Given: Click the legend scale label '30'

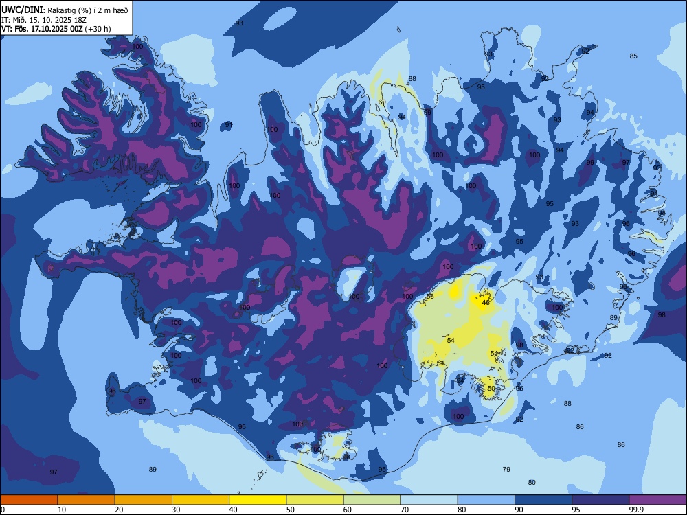Looking at the screenshot, I should (176, 510).
